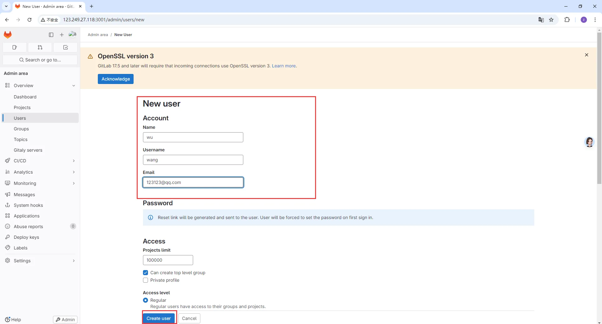This screenshot has height=324, width=602.
Task: Open Abuse reports in the sidebar
Action: coord(40,227)
